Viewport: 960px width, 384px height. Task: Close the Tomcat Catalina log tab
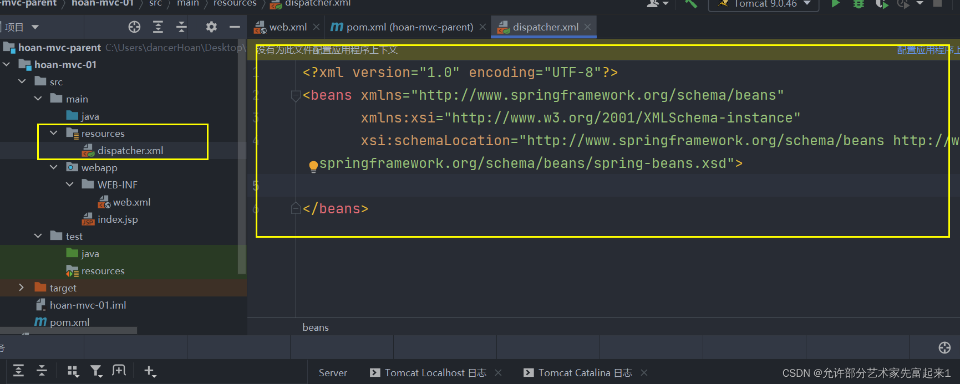point(644,373)
